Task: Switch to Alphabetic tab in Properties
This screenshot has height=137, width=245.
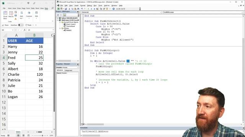Action: 60,70
